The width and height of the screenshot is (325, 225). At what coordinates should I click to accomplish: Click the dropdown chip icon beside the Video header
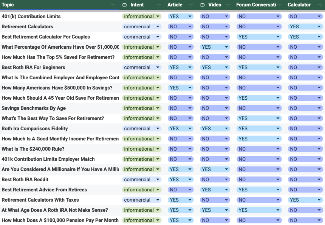click(203, 5)
